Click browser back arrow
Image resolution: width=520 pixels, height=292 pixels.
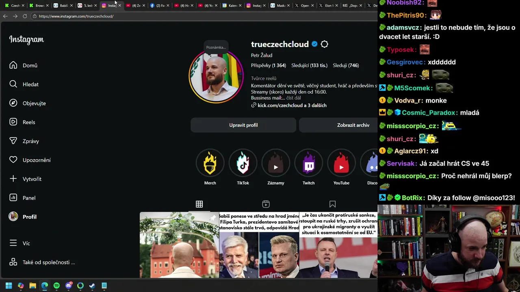tap(5, 16)
